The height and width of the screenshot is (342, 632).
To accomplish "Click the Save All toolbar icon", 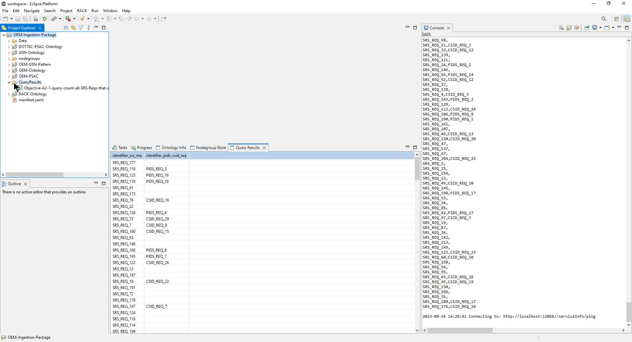I will pyautogui.click(x=25, y=19).
